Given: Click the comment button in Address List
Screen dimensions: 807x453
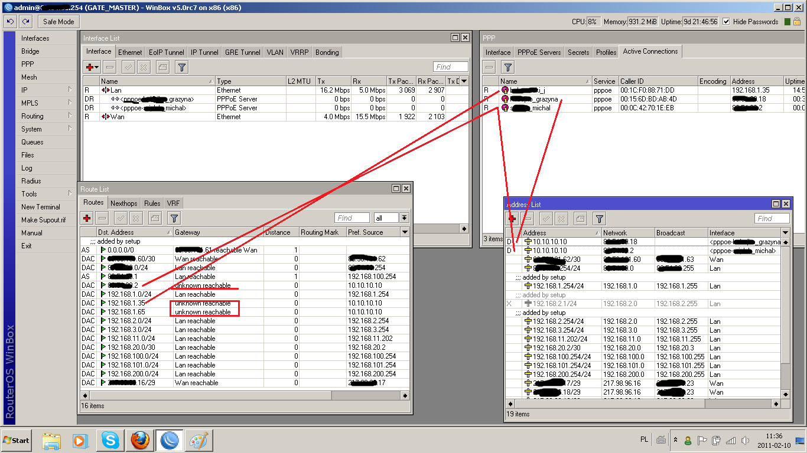Looking at the screenshot, I should [580, 219].
